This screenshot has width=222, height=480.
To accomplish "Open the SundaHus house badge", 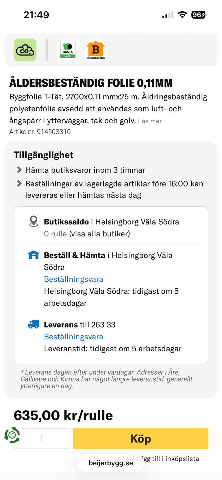I will click(96, 50).
